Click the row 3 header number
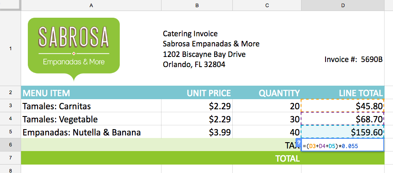 10,106
